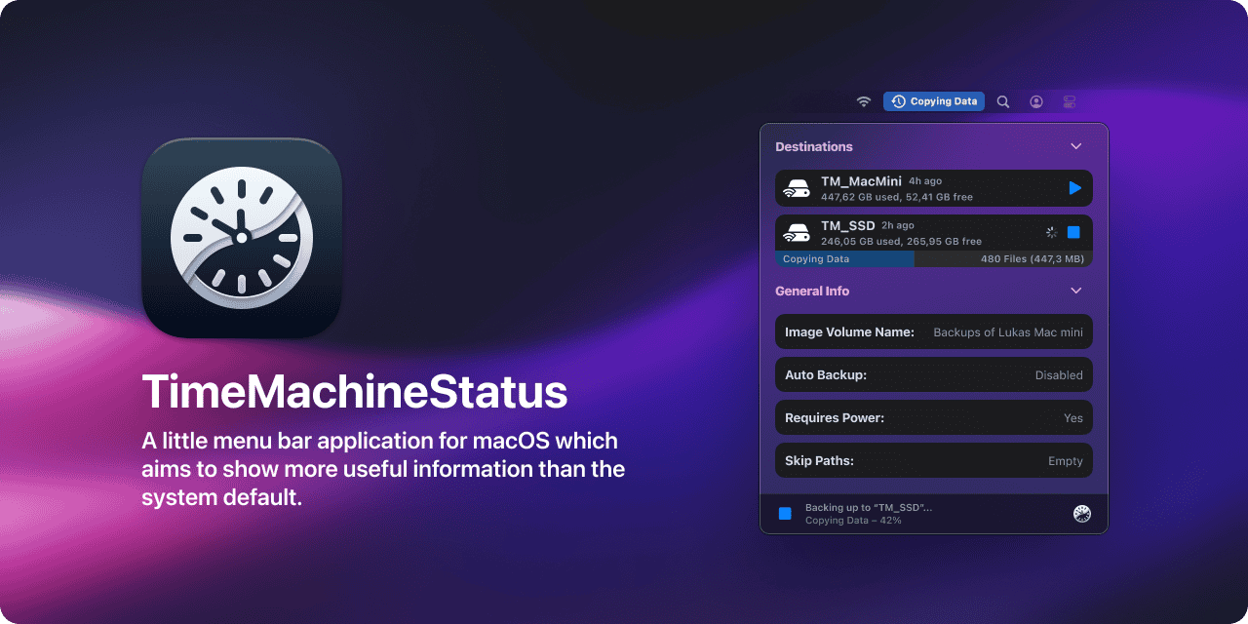Open Control Center icon in menu bar
The height and width of the screenshot is (624, 1248).
(1070, 101)
